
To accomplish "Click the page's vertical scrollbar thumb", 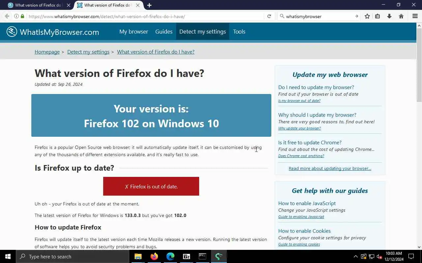I will click(x=419, y=65).
